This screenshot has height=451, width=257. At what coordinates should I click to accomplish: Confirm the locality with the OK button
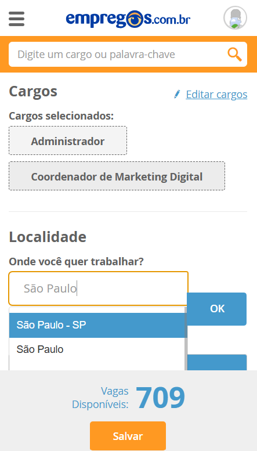(217, 309)
